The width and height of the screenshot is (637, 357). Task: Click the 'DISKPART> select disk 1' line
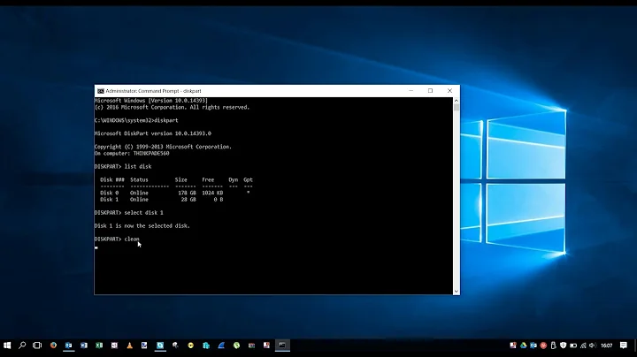[x=129, y=213]
